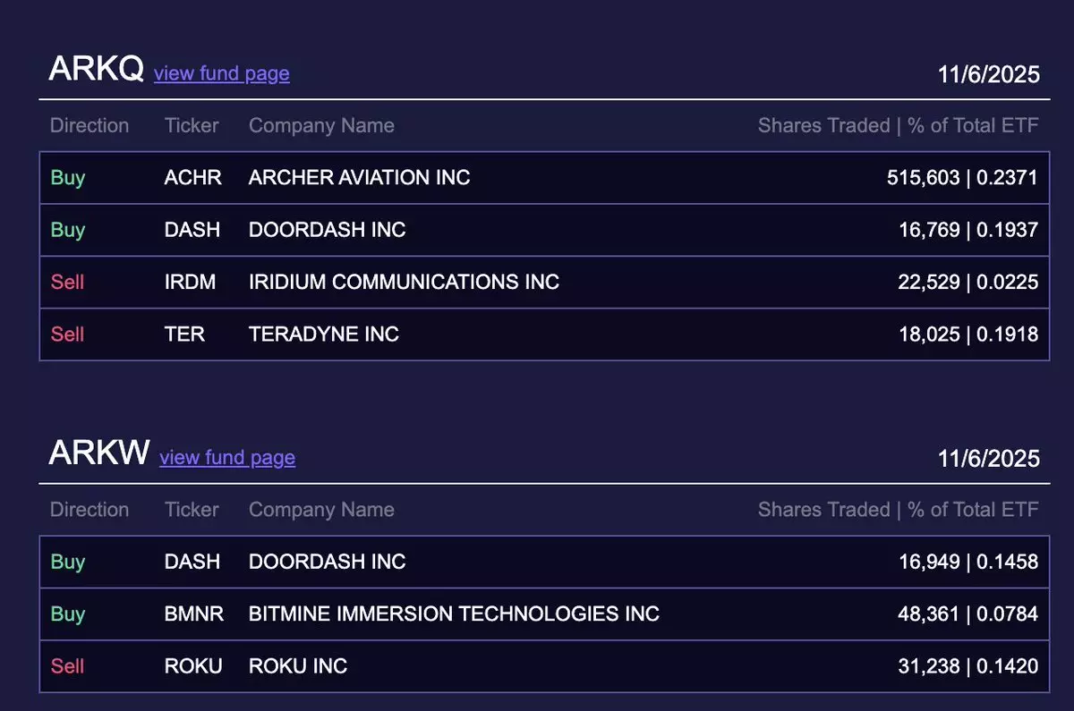Image resolution: width=1074 pixels, height=711 pixels.
Task: Click ARKQ Direction column header
Action: (89, 125)
